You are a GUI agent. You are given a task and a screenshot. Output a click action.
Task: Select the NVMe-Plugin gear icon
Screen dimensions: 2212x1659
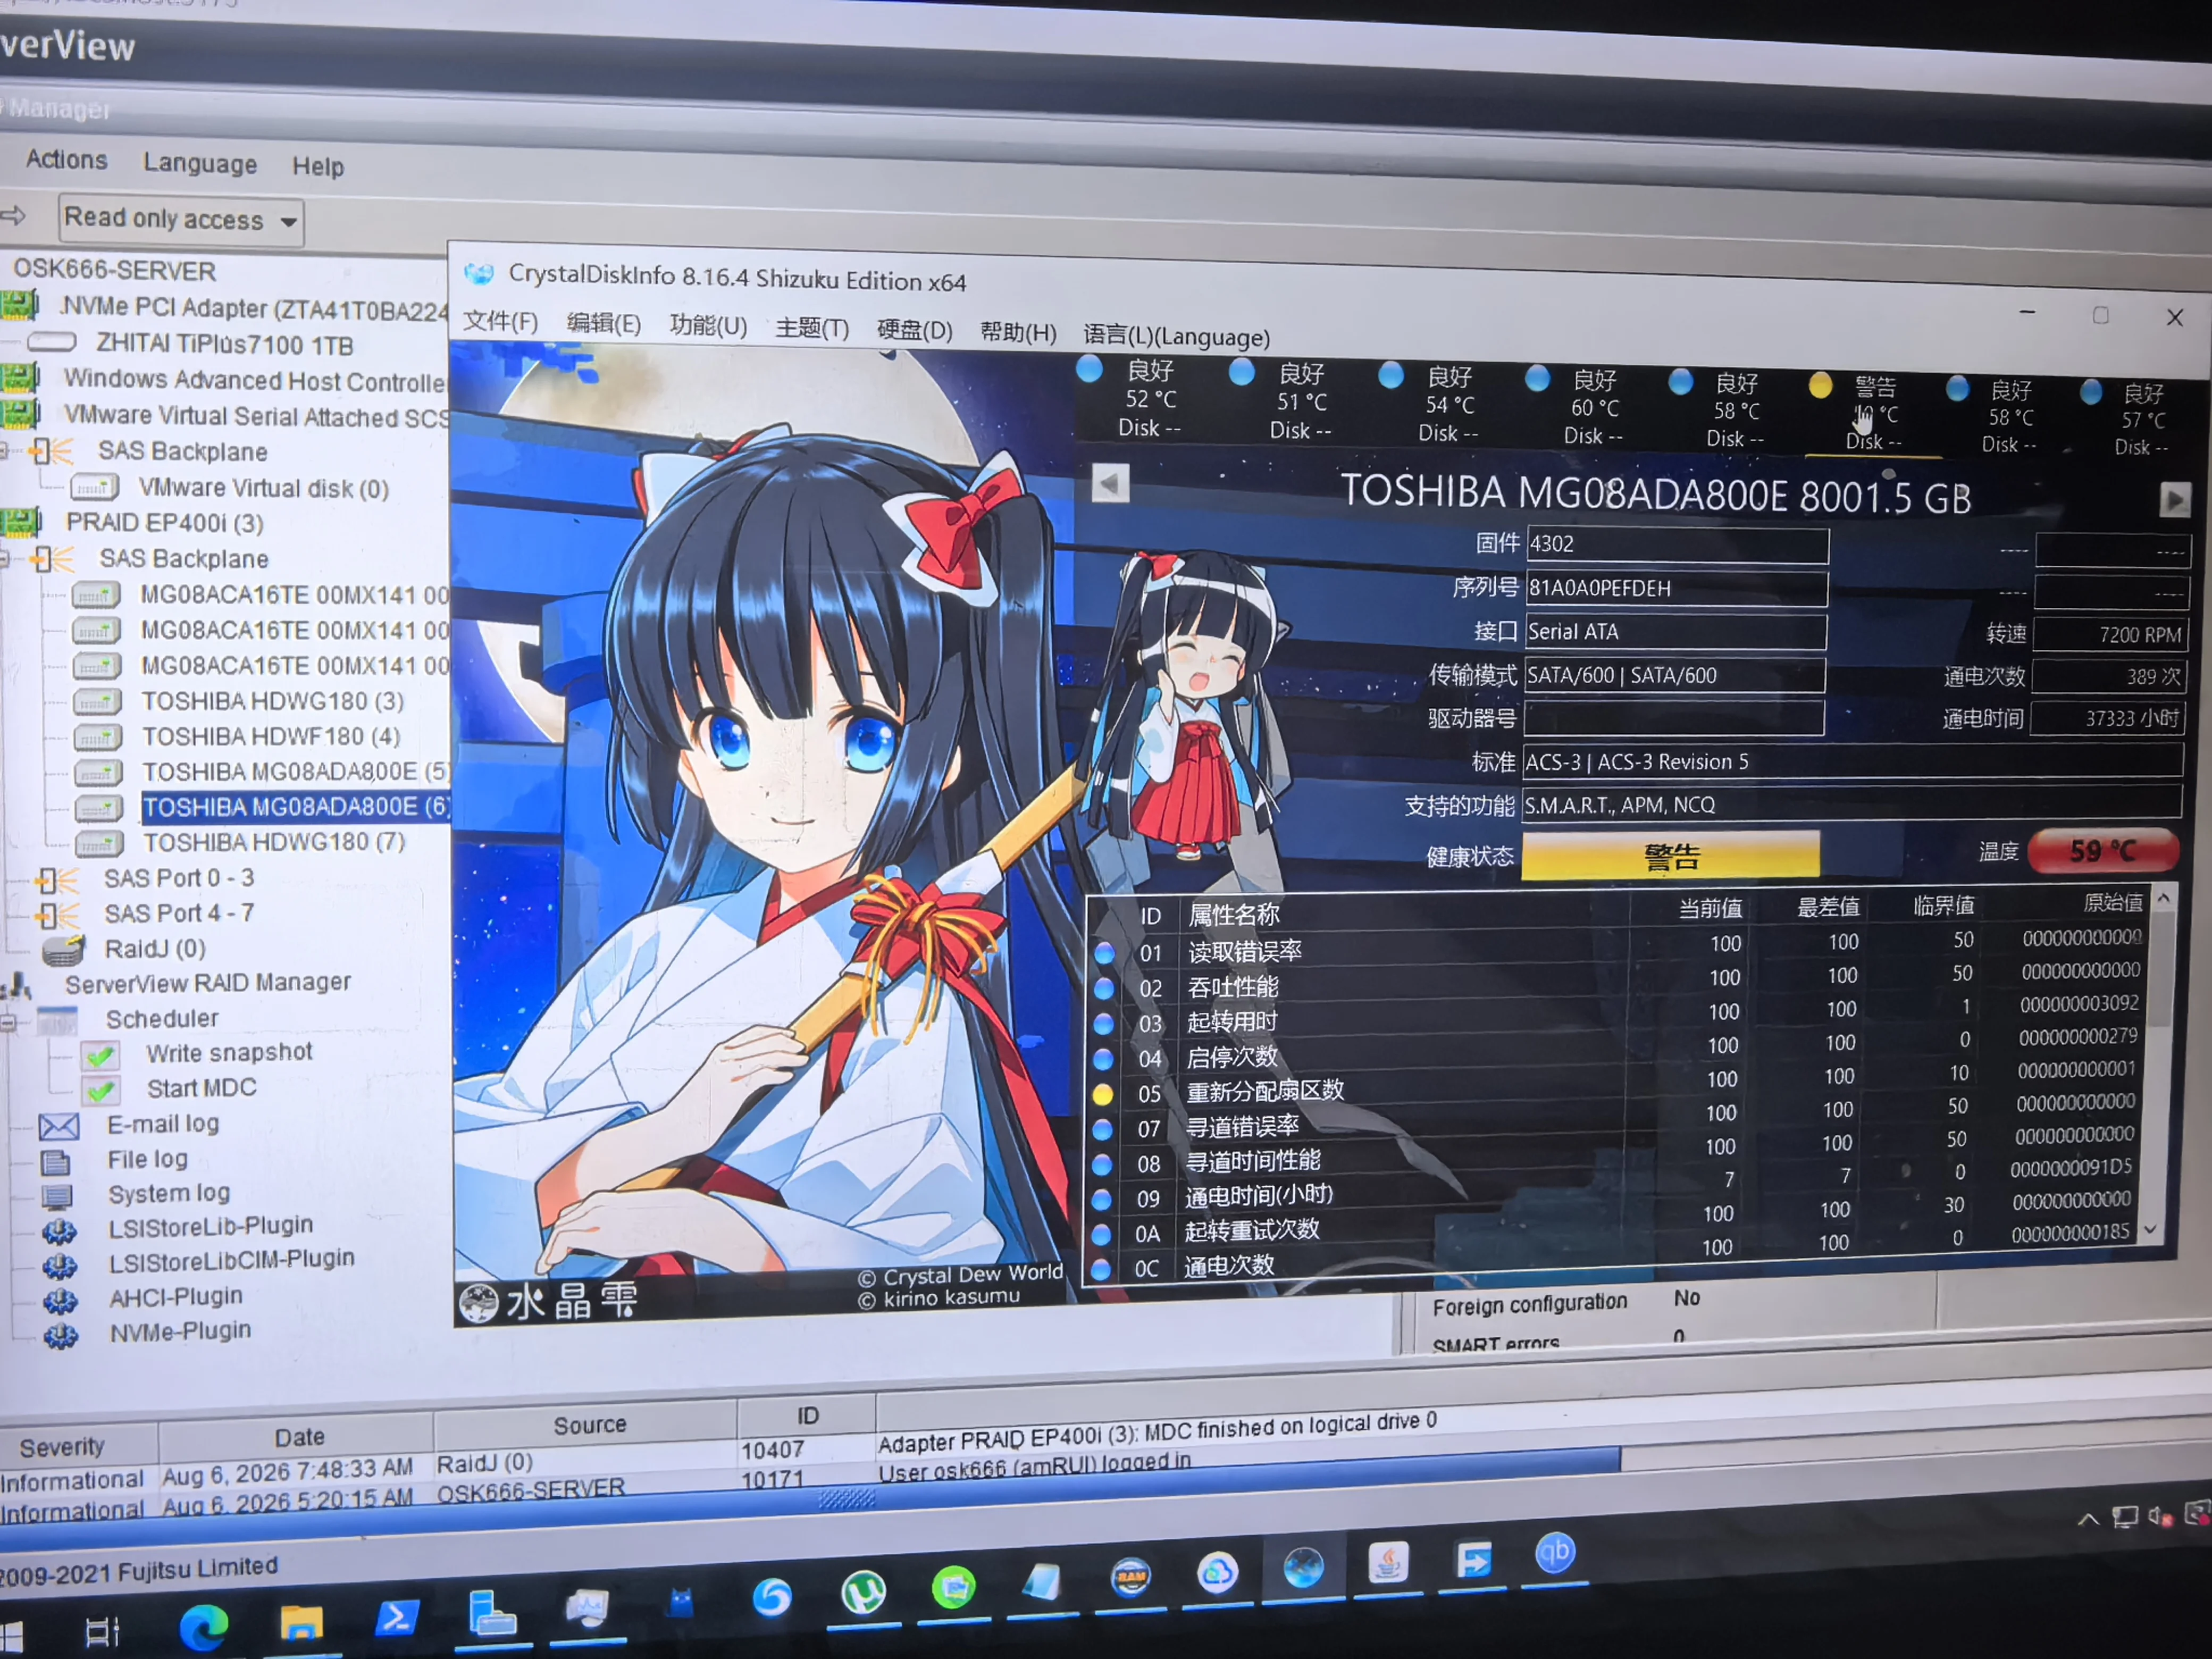60,1336
